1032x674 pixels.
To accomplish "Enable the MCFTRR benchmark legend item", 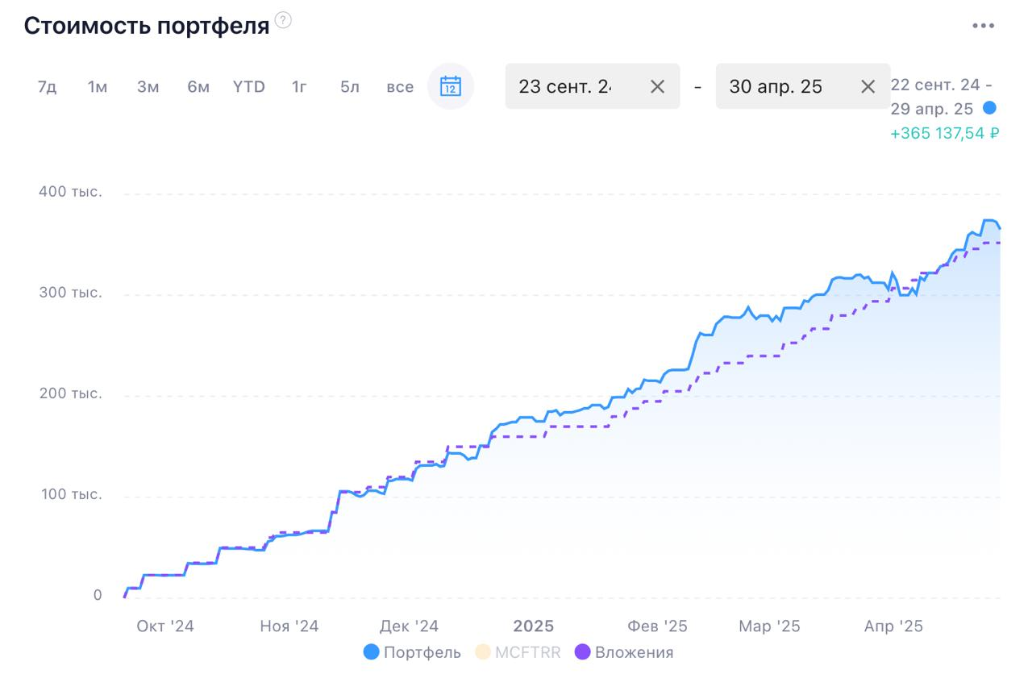I will (x=518, y=652).
